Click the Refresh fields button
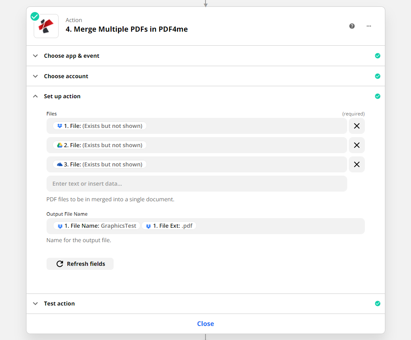This screenshot has width=411, height=340. coord(80,264)
